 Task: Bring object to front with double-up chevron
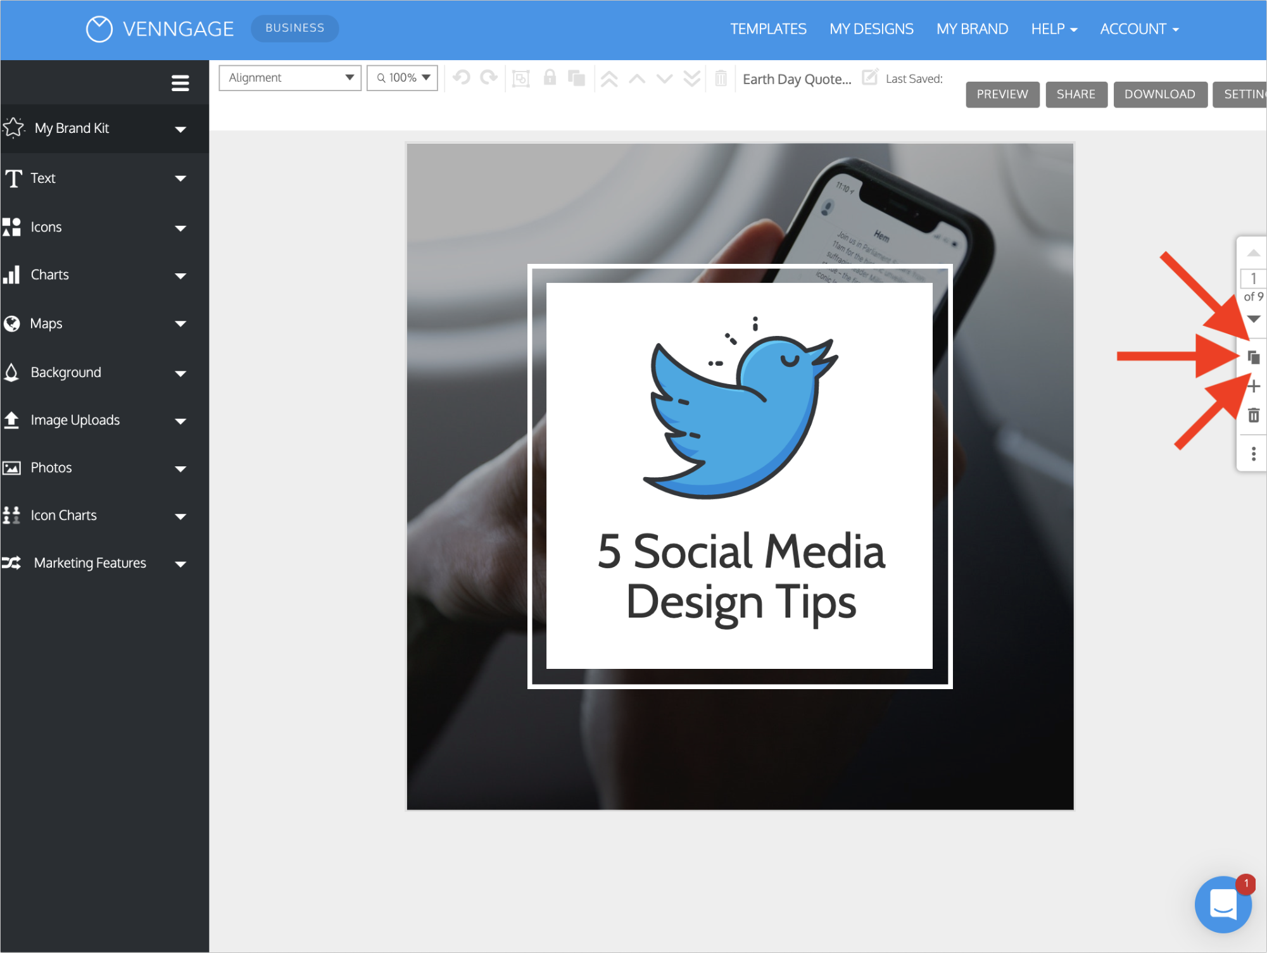[609, 78]
